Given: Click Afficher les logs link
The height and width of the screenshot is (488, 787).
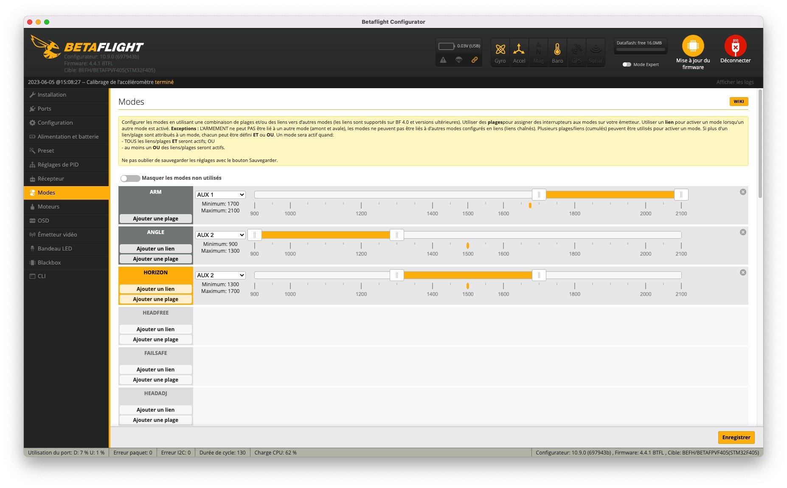Looking at the screenshot, I should pos(735,82).
